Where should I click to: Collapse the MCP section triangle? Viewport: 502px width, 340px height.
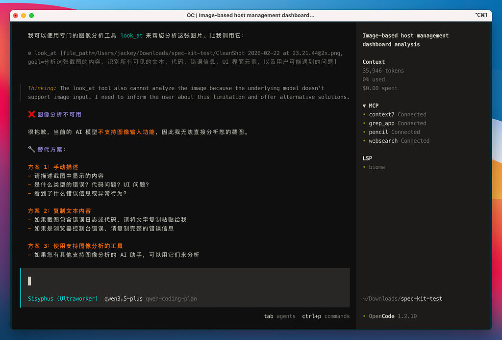[364, 106]
